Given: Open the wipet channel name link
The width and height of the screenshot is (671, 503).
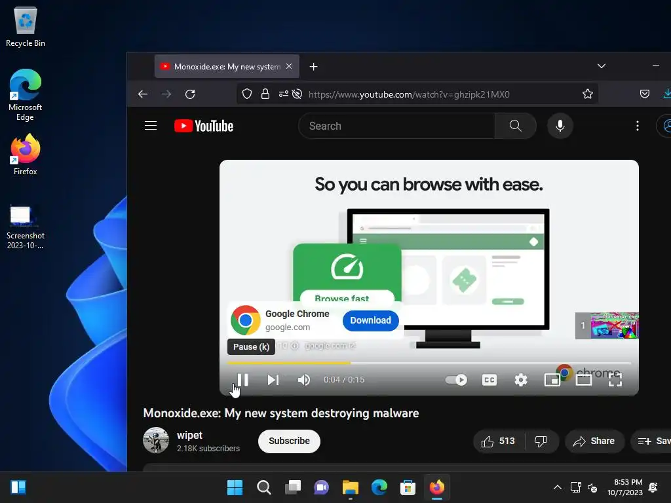Looking at the screenshot, I should (189, 435).
